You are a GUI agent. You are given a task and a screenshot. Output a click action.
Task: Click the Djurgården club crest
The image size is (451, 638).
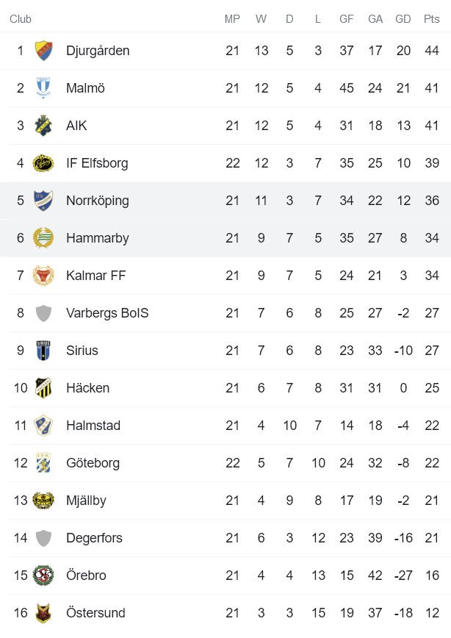pos(44,50)
